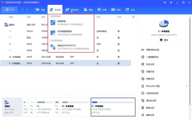Click the 796.00 NTFS partition size
Viewport: 192px width, 120px height.
tap(45, 50)
